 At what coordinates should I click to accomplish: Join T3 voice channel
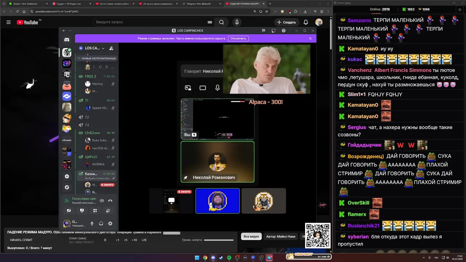(x=96, y=125)
